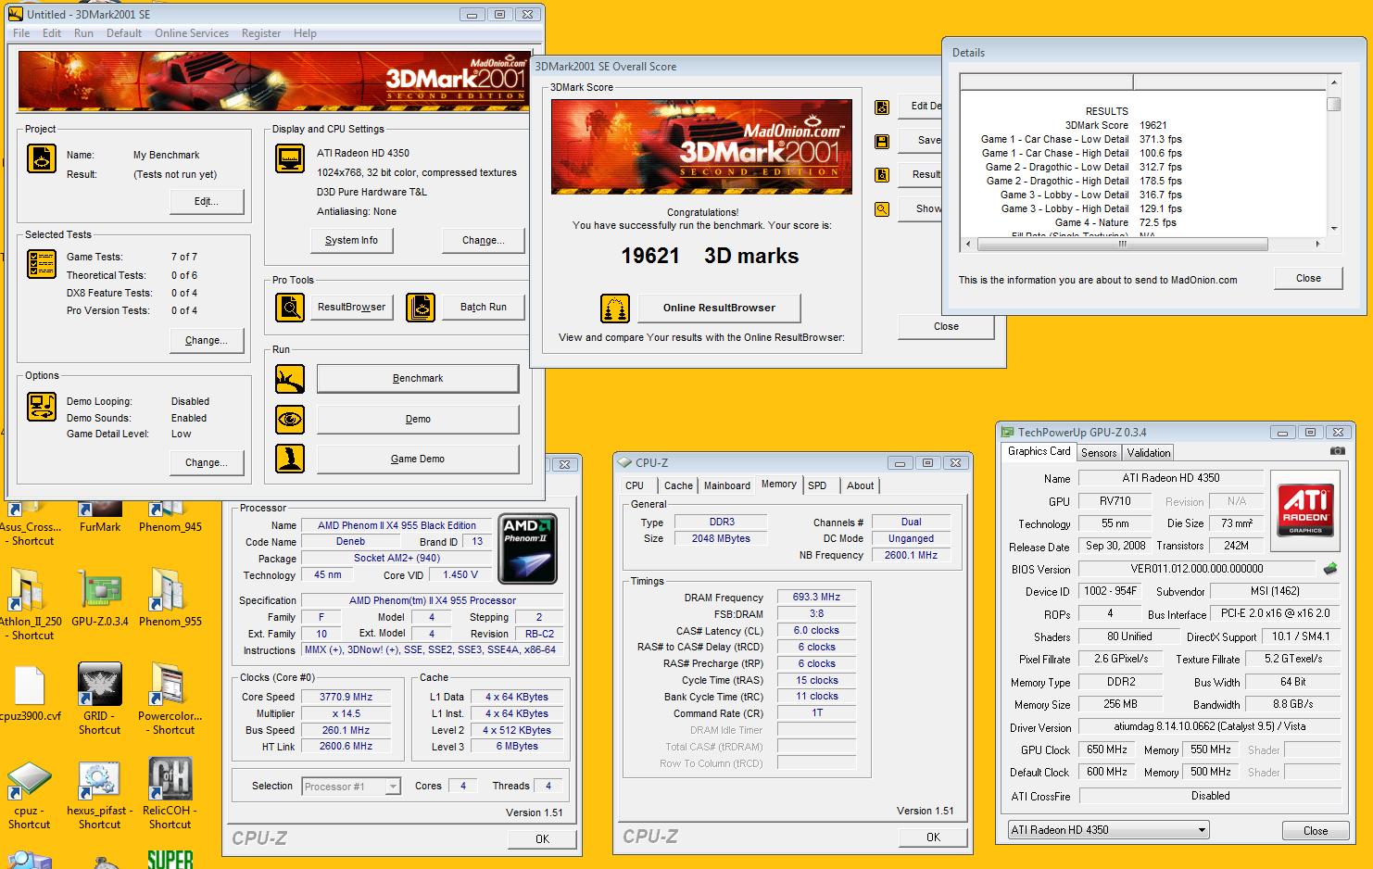Image resolution: width=1373 pixels, height=869 pixels.
Task: Click the Benchmark run icon
Action: point(290,379)
